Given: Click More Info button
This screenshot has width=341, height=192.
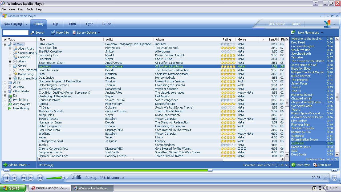Looking at the screenshot, I should click(x=60, y=33).
